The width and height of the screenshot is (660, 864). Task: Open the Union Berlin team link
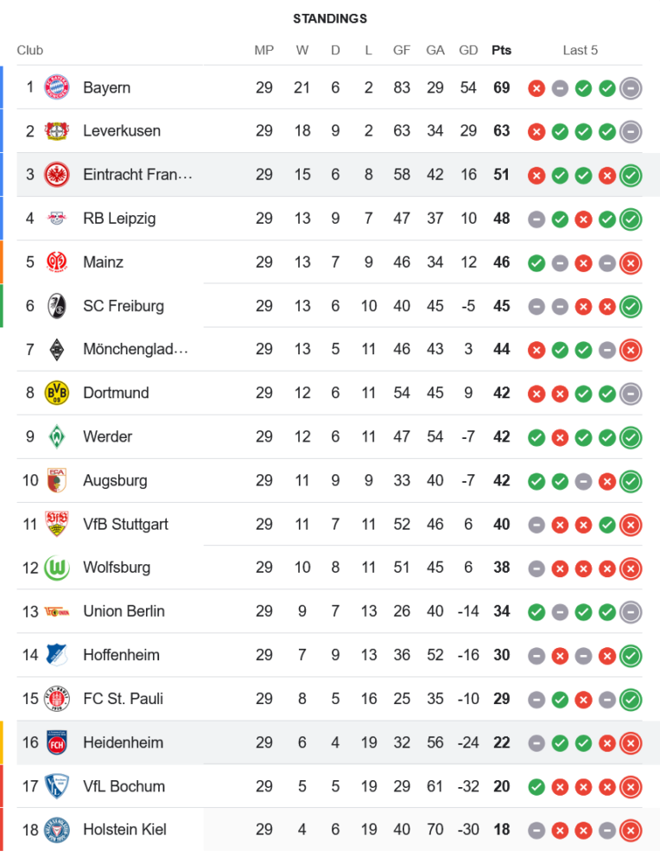(x=124, y=611)
